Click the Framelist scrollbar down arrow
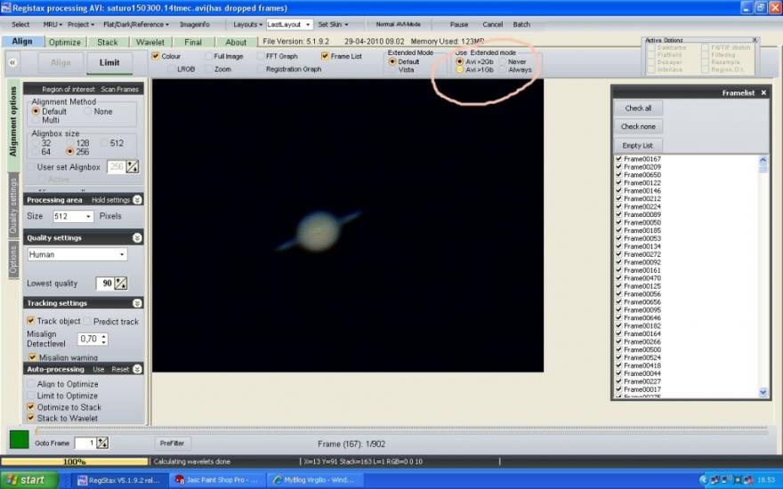 pos(763,393)
